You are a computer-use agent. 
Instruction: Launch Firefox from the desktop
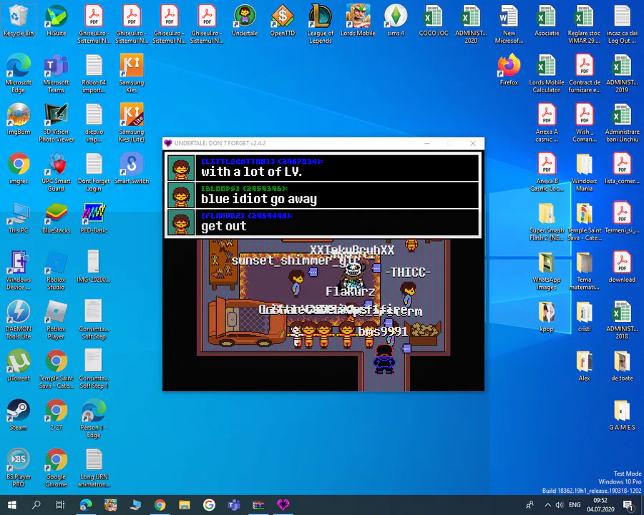click(x=509, y=70)
